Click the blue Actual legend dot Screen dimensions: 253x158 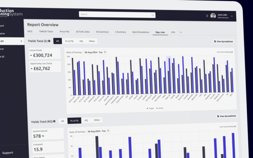click(x=157, y=108)
